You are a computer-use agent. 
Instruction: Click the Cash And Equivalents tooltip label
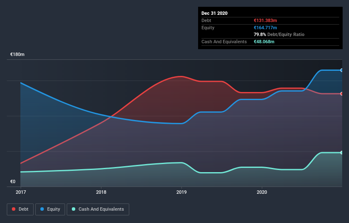pos(224,42)
